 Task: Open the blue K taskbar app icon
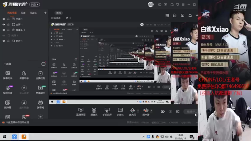pyautogui.click(x=14, y=137)
